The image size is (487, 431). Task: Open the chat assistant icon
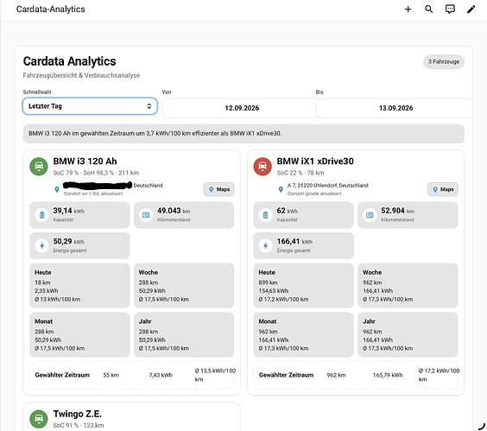[450, 10]
